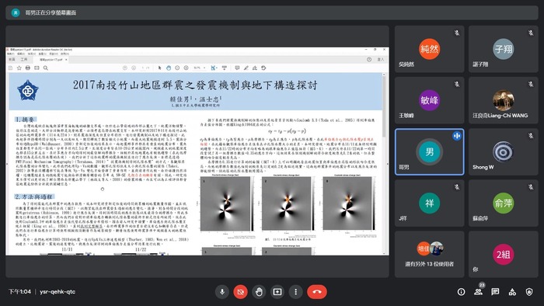This screenshot has width=544, height=306.
Task: Click the present screen button
Action: click(277, 292)
